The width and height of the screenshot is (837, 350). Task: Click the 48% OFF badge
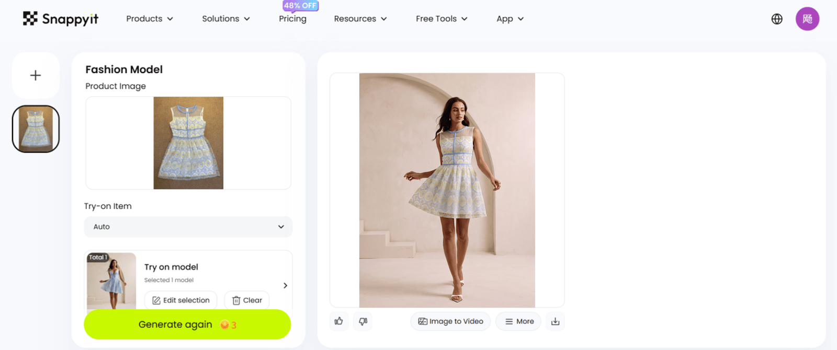click(x=301, y=6)
